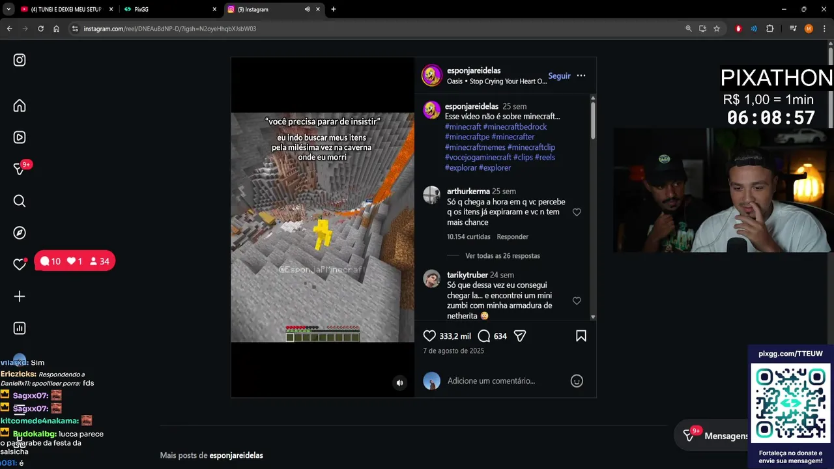Screen dimensions: 834x469
Task: Open Explore compass icon
Action: click(20, 233)
